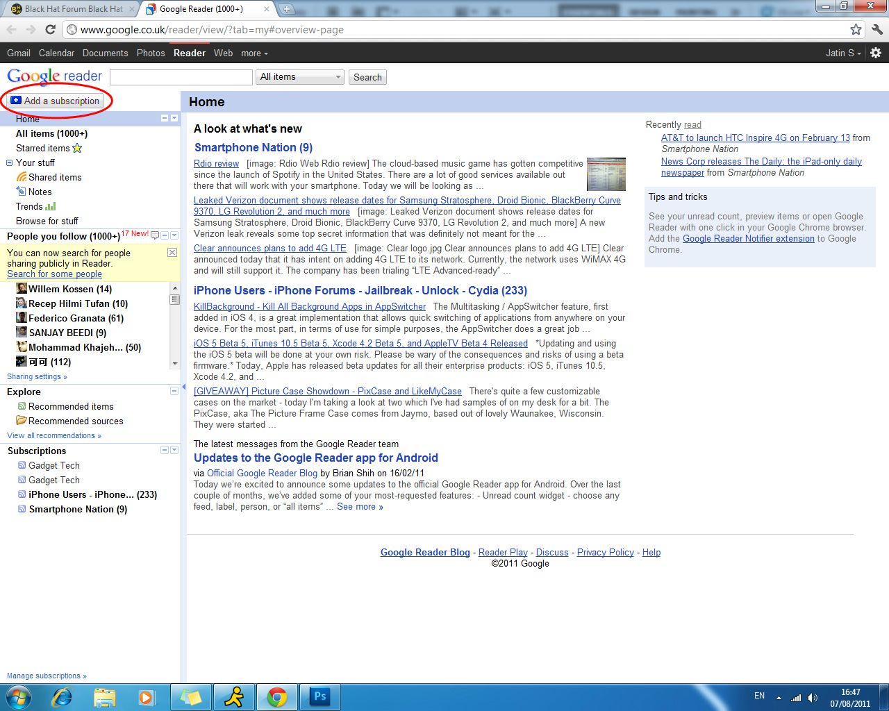Open the Smartphone Nation (9) heading link
The width and height of the screenshot is (889, 711).
pos(254,147)
